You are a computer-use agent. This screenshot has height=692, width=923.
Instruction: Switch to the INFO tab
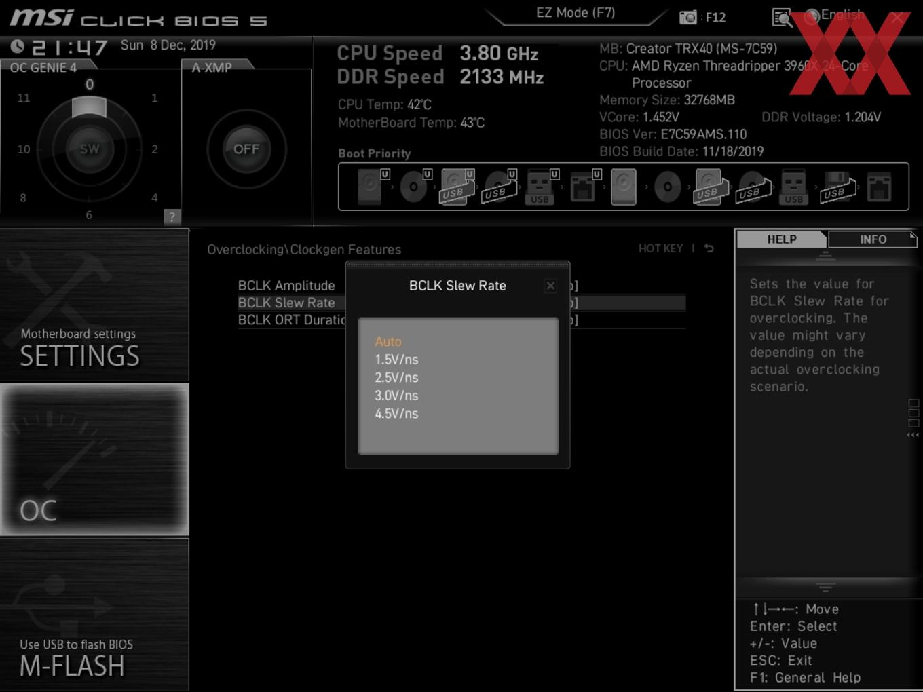click(873, 239)
